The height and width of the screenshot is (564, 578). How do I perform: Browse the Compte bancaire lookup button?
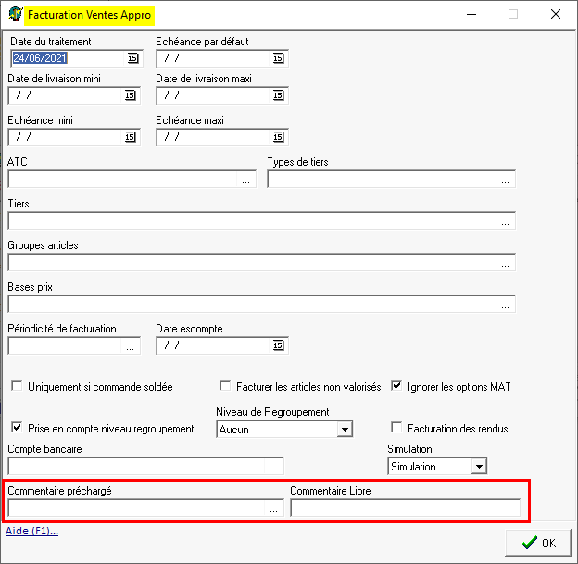point(273,466)
